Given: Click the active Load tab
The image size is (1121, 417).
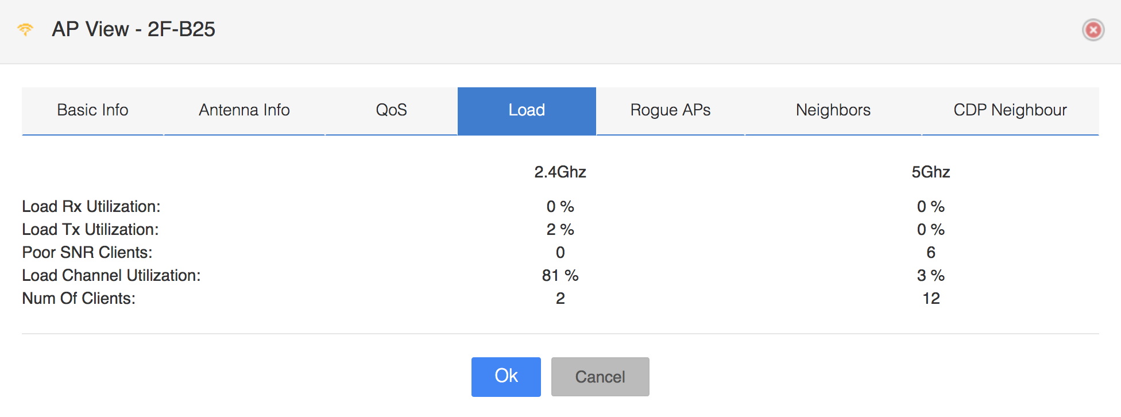Looking at the screenshot, I should tap(527, 110).
